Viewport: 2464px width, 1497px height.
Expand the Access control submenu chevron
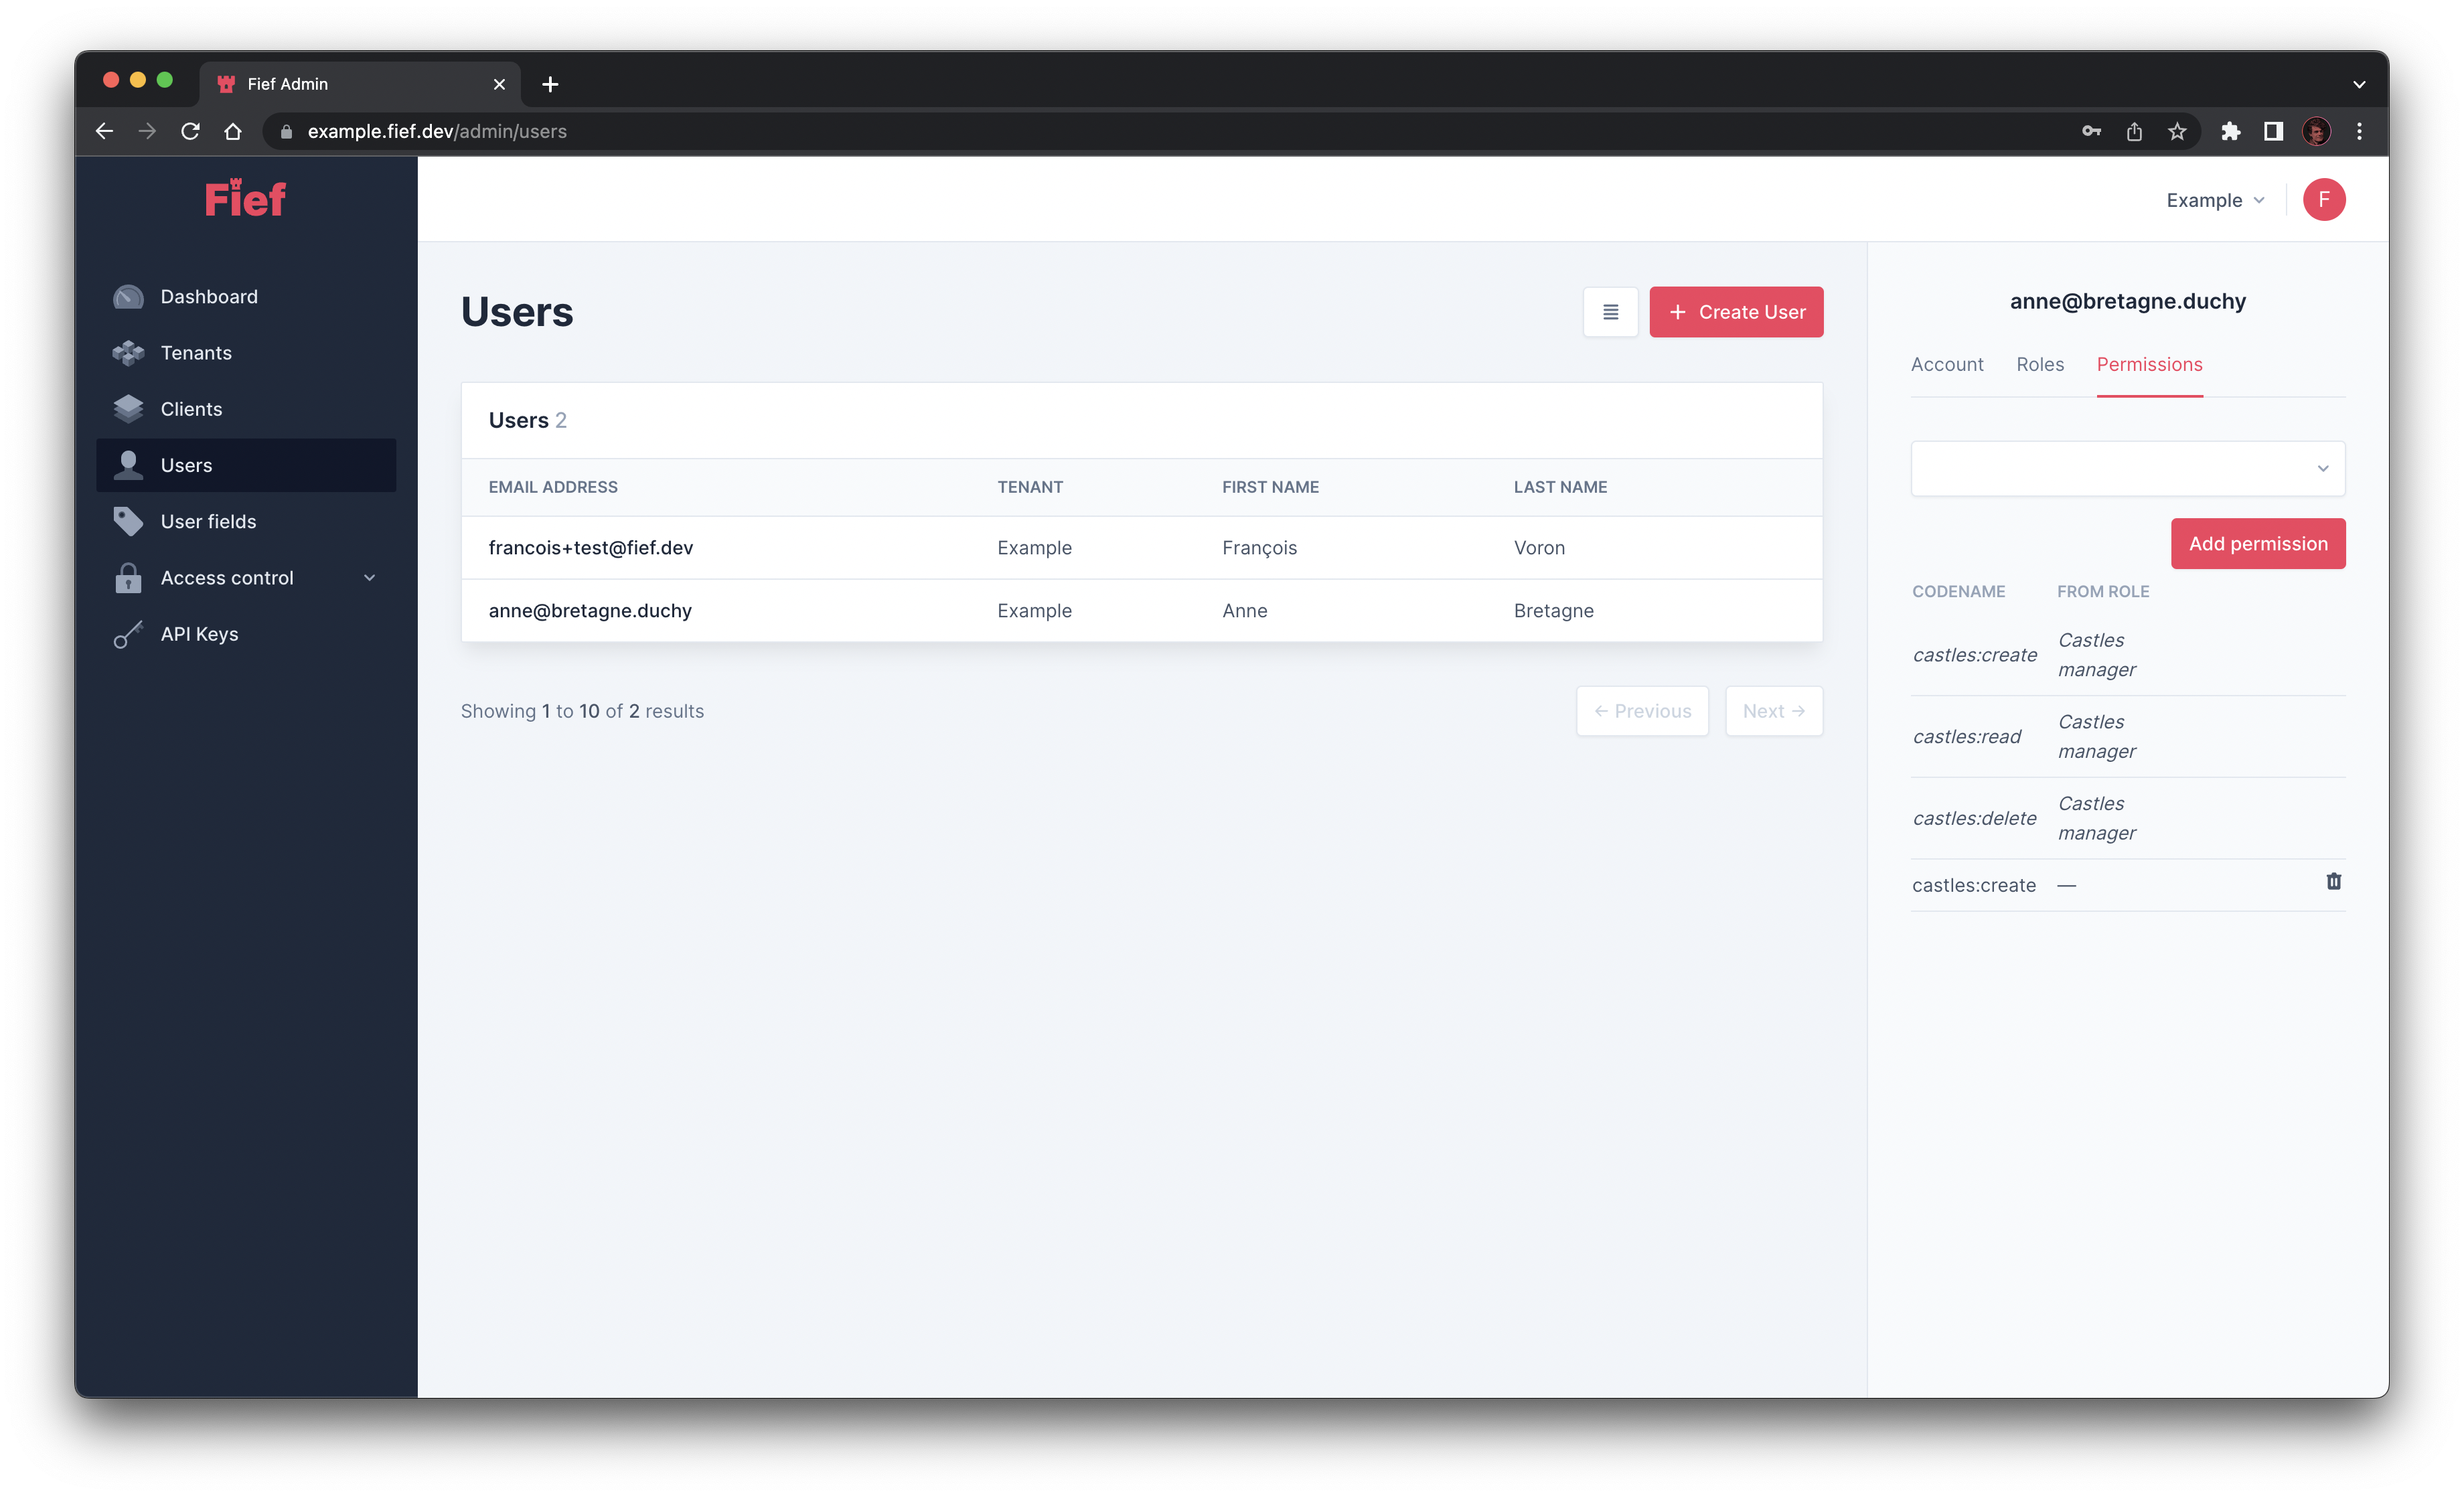pos(370,578)
